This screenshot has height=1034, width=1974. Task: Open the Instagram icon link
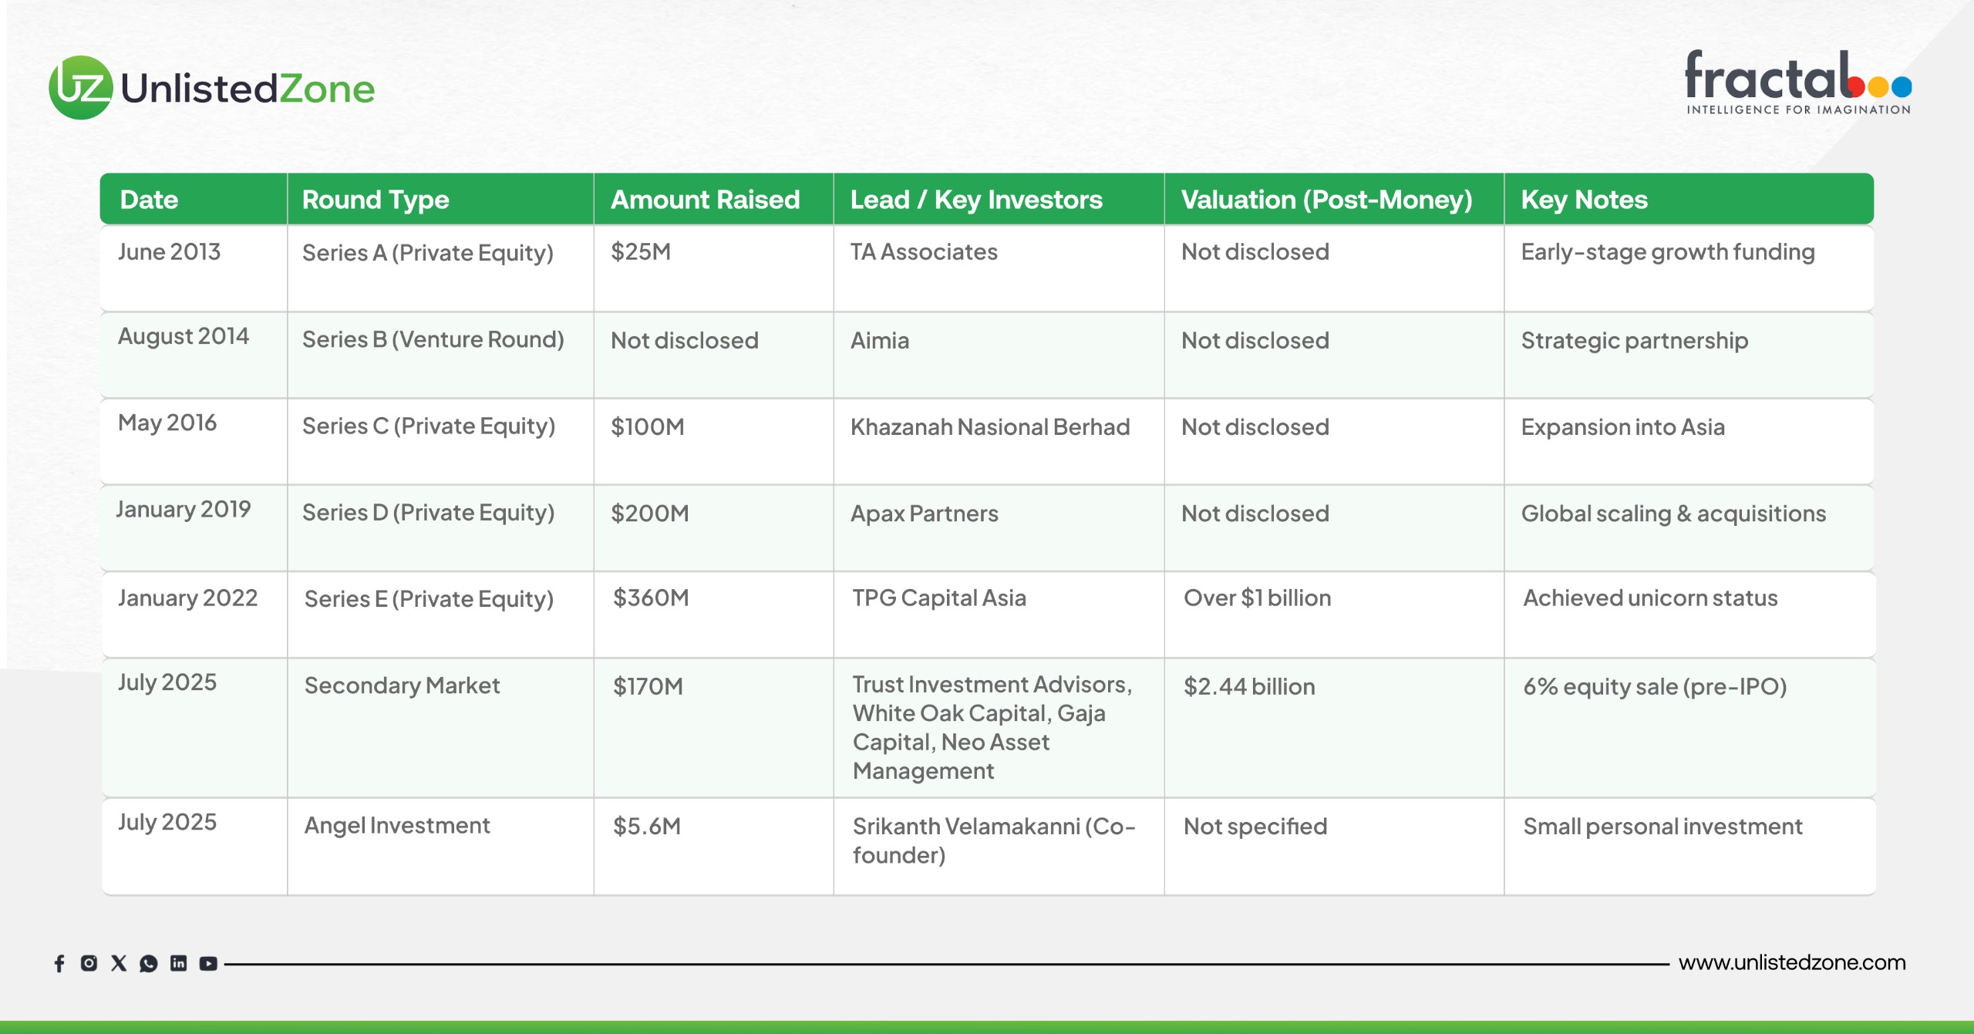click(x=89, y=963)
